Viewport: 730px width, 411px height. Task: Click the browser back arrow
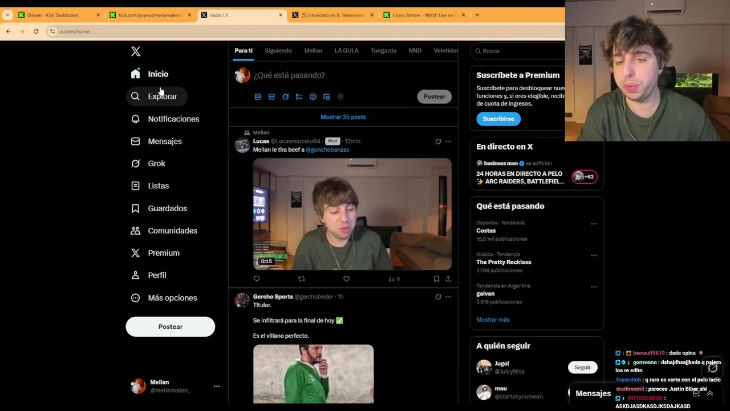tap(9, 31)
